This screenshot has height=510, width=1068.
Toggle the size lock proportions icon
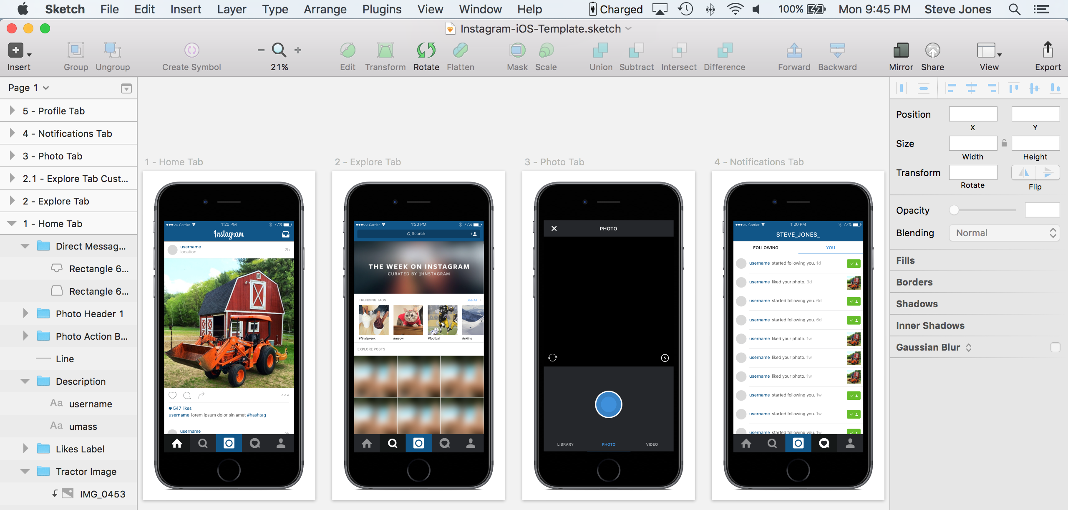(x=1004, y=143)
